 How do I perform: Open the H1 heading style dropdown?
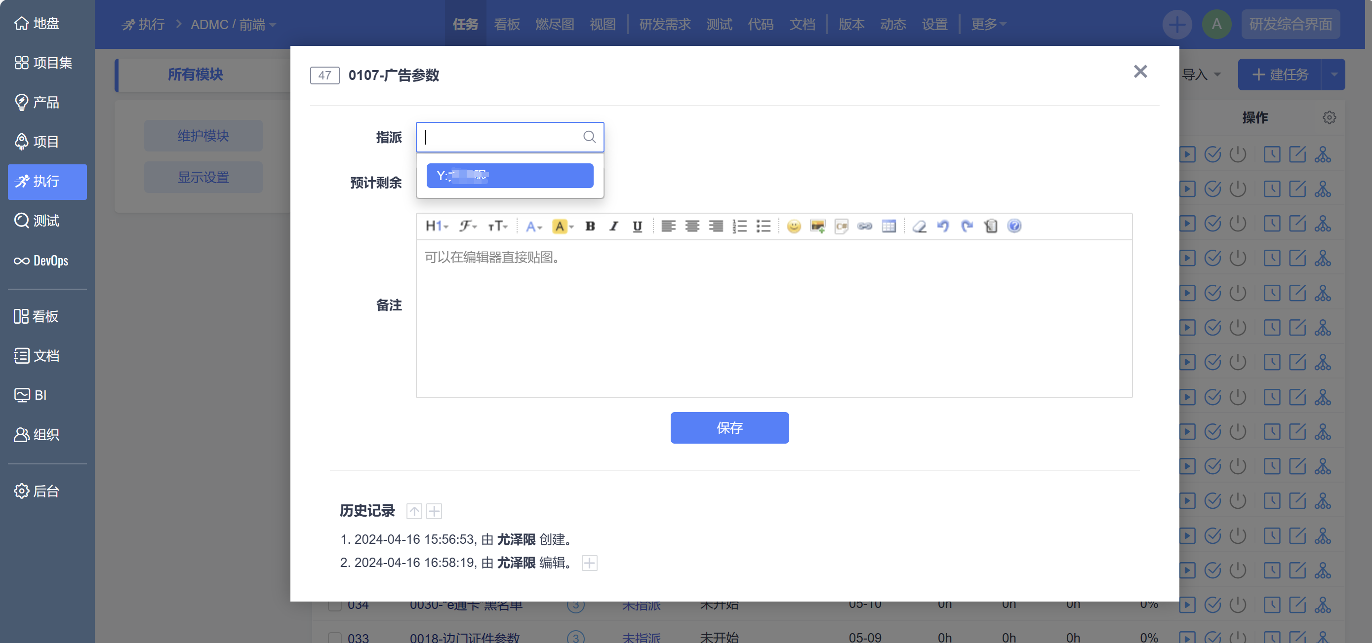(436, 226)
